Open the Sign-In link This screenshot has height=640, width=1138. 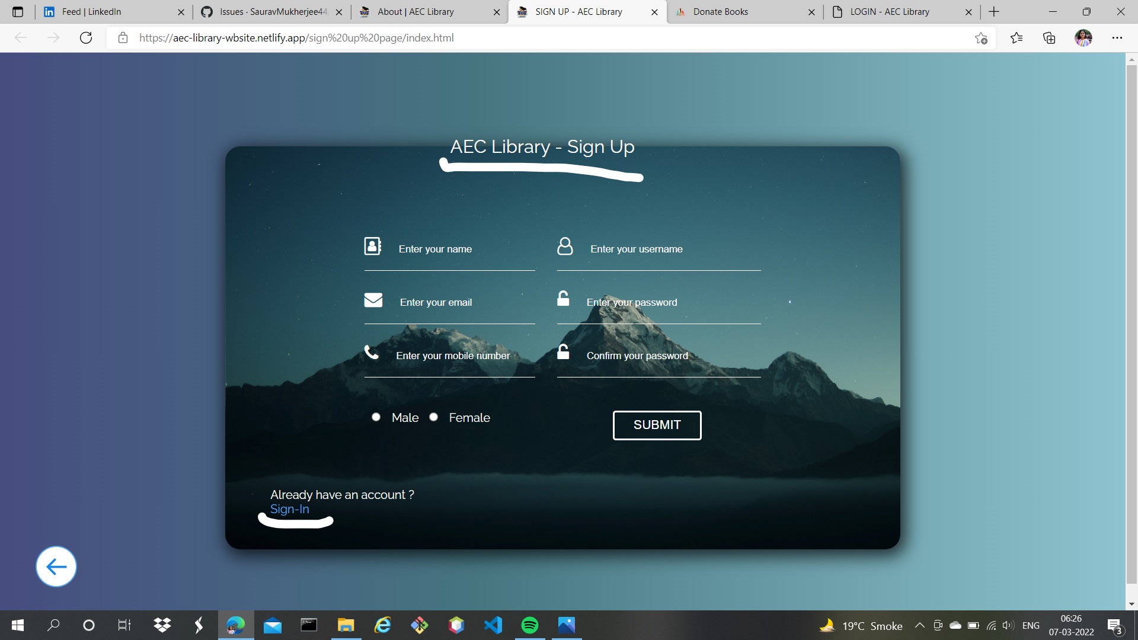[289, 509]
